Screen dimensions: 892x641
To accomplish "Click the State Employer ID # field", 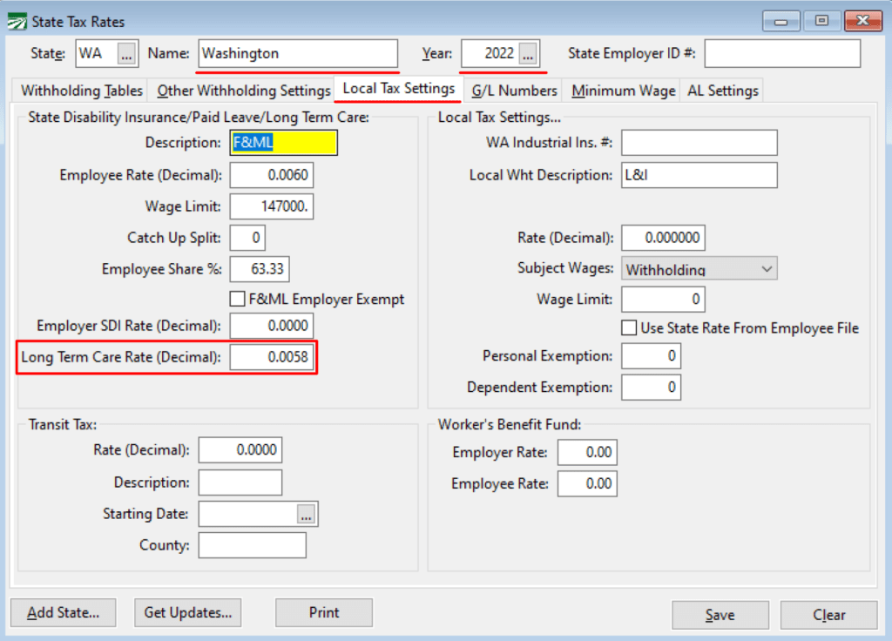I will tap(782, 54).
